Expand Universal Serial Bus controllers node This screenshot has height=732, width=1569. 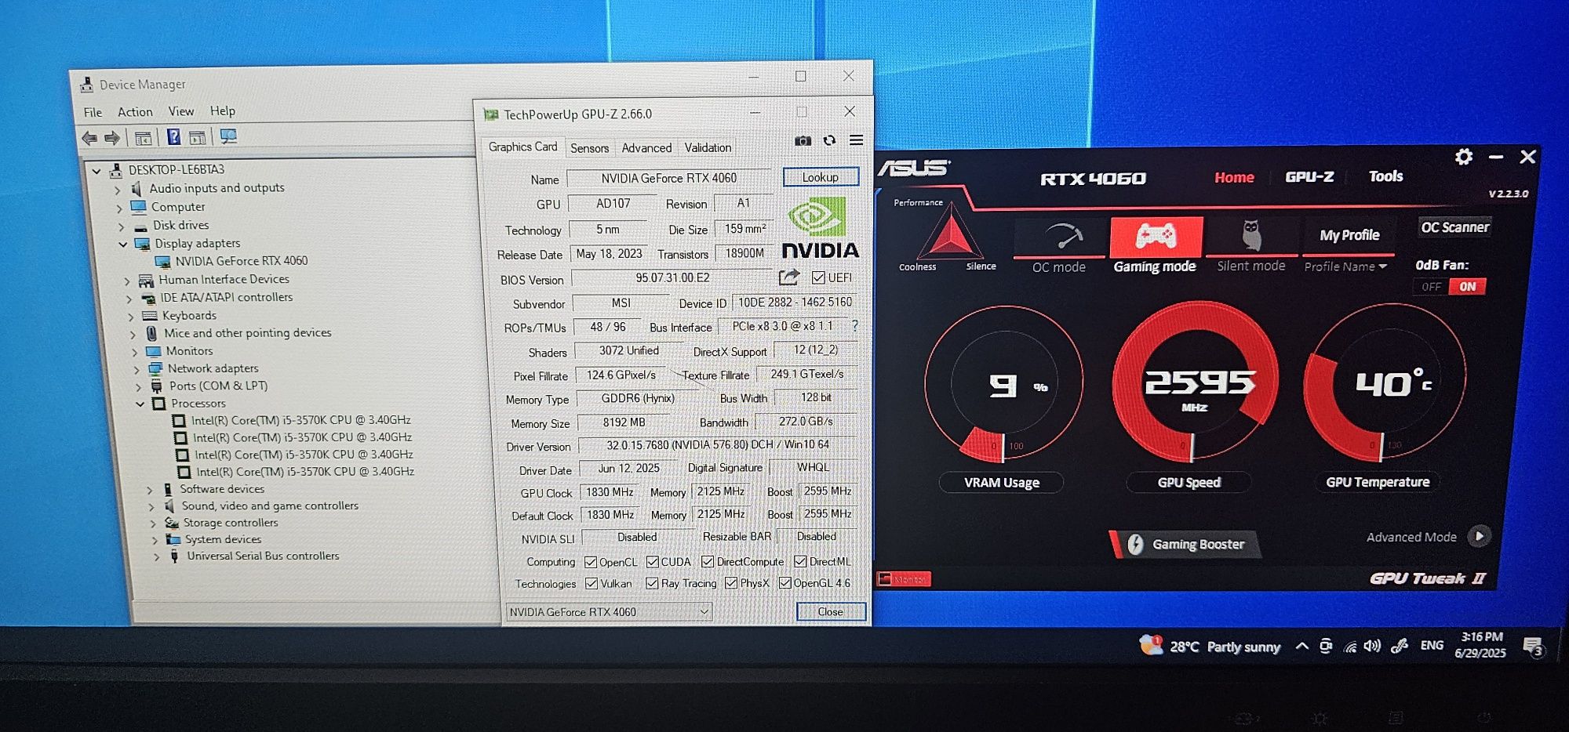pos(156,557)
